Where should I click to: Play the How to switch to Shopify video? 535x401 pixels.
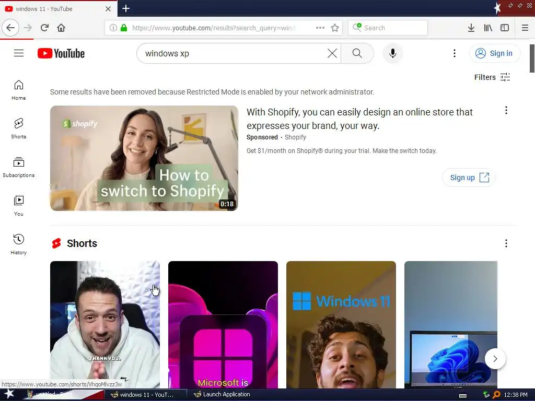pyautogui.click(x=144, y=158)
